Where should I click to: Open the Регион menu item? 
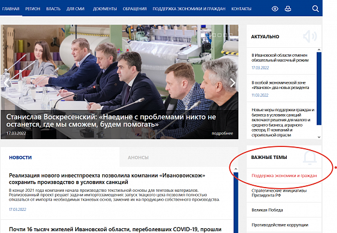point(33,9)
